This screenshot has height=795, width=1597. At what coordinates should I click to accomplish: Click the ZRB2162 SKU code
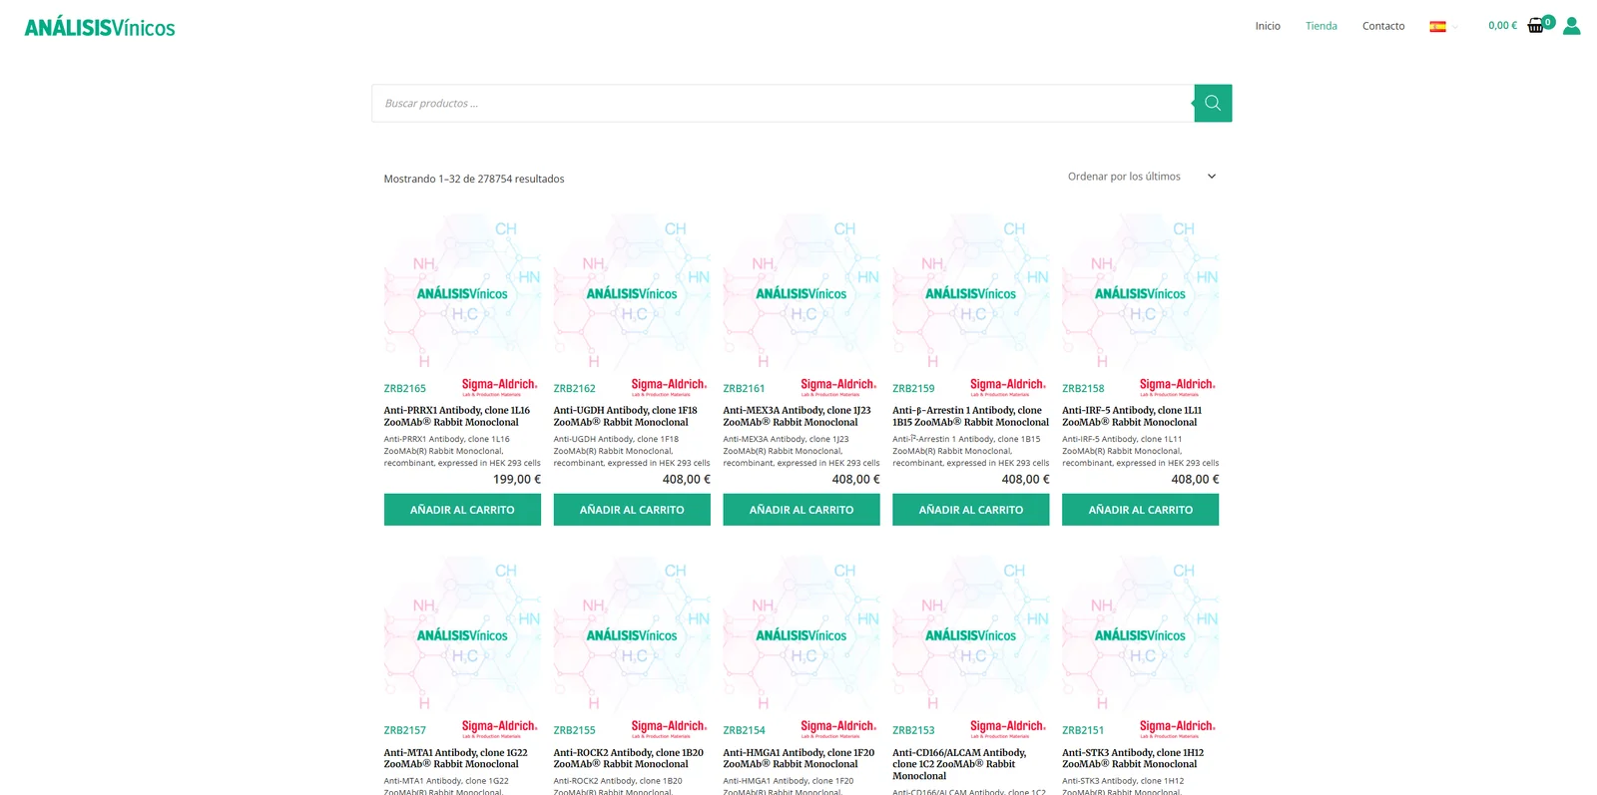coord(575,389)
